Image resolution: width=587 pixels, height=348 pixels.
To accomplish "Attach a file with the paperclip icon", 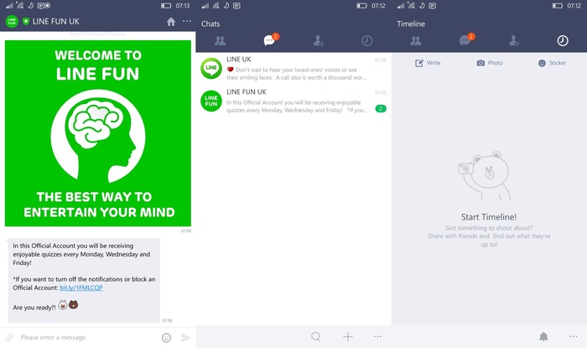I will 9,337.
